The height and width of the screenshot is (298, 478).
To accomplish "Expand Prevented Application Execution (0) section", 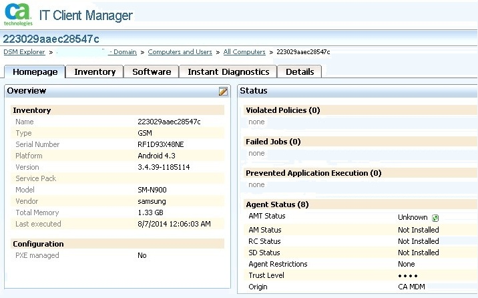I will coord(313,173).
